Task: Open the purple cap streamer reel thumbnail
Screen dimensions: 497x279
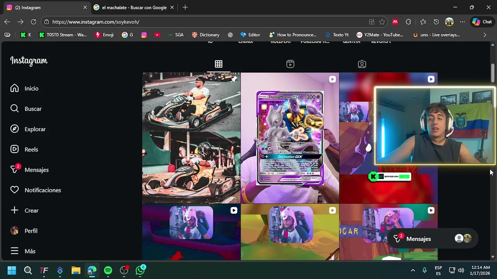Action: click(x=191, y=232)
